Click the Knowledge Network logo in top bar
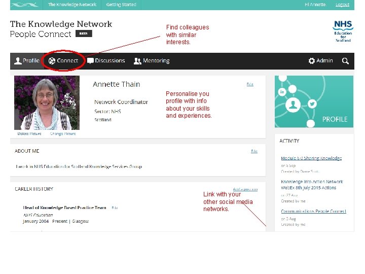The height and width of the screenshot is (274, 365). tap(25, 5)
